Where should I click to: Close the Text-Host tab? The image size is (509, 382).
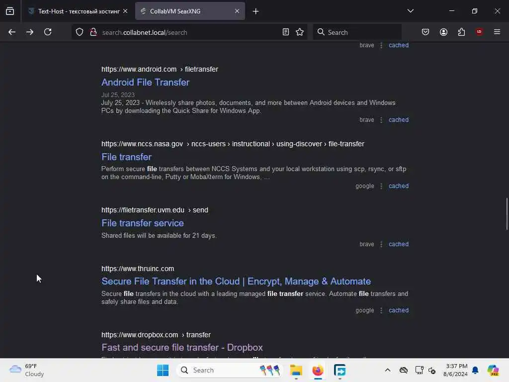point(125,11)
